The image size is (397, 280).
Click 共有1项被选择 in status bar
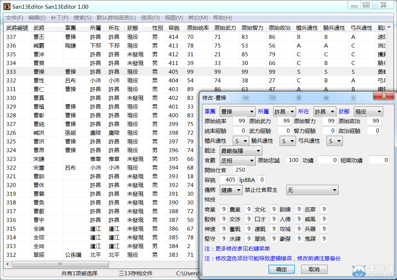(x=79, y=273)
